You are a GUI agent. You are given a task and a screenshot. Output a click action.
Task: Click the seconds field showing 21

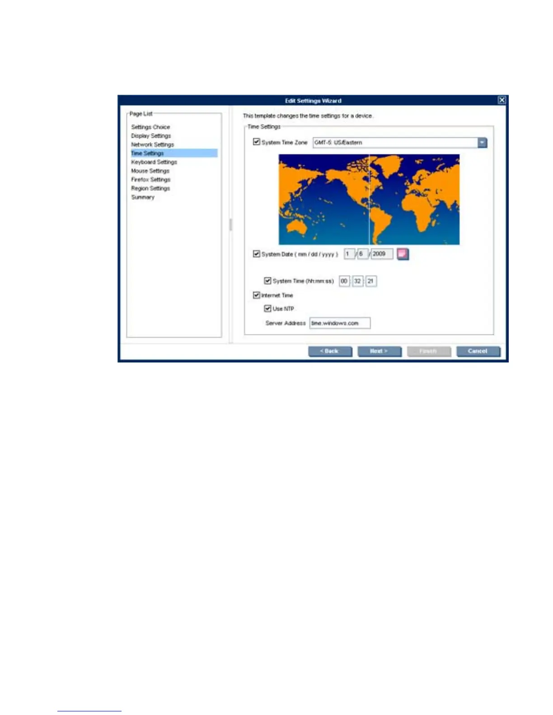point(371,281)
